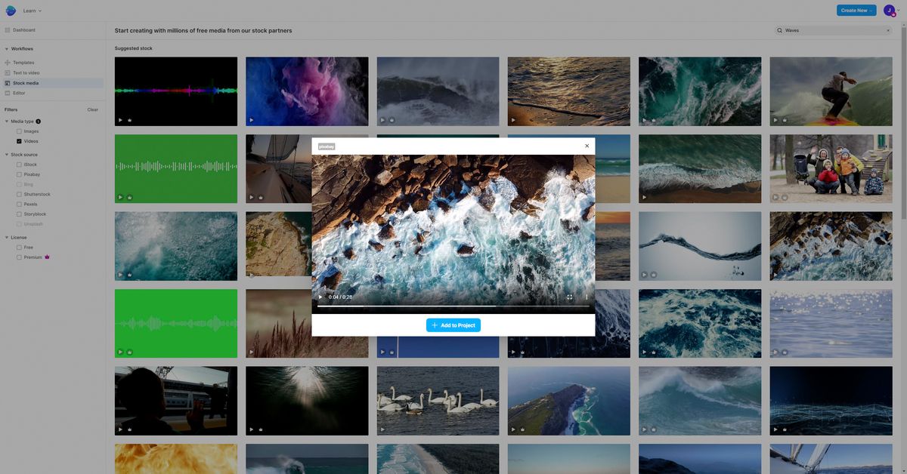The image size is (907, 474).
Task: Click the Add to Project button
Action: pyautogui.click(x=453, y=325)
